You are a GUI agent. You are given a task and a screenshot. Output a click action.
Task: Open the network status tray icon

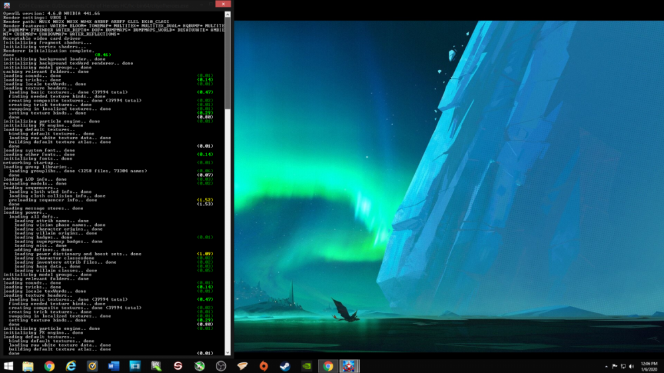pyautogui.click(x=623, y=366)
